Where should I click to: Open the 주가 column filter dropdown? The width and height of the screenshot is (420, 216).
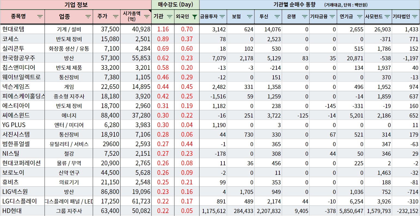[x=115, y=17]
